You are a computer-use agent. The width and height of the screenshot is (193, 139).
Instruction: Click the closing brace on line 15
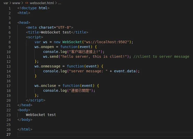(35, 76)
